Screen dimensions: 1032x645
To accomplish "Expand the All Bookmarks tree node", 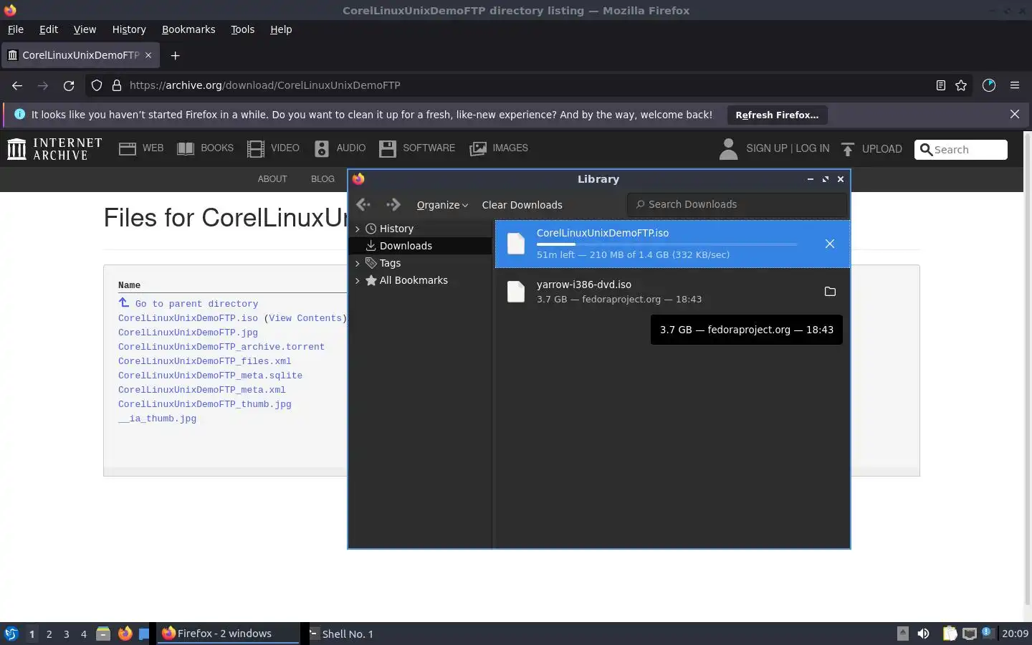I will 357,280.
